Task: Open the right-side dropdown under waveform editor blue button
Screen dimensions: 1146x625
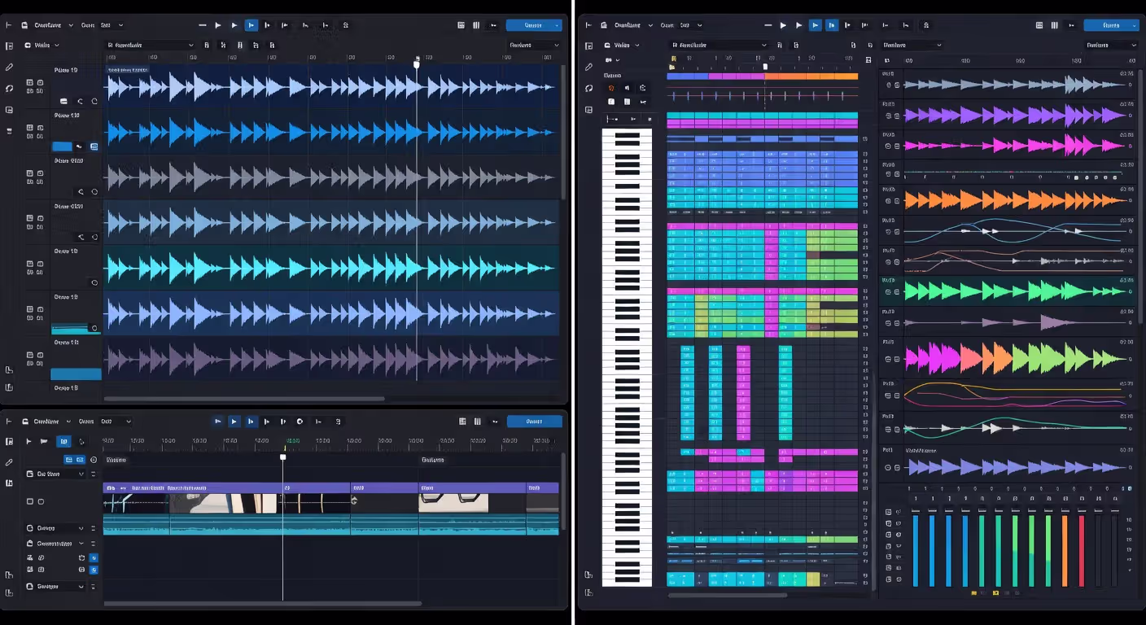Action: pyautogui.click(x=535, y=46)
